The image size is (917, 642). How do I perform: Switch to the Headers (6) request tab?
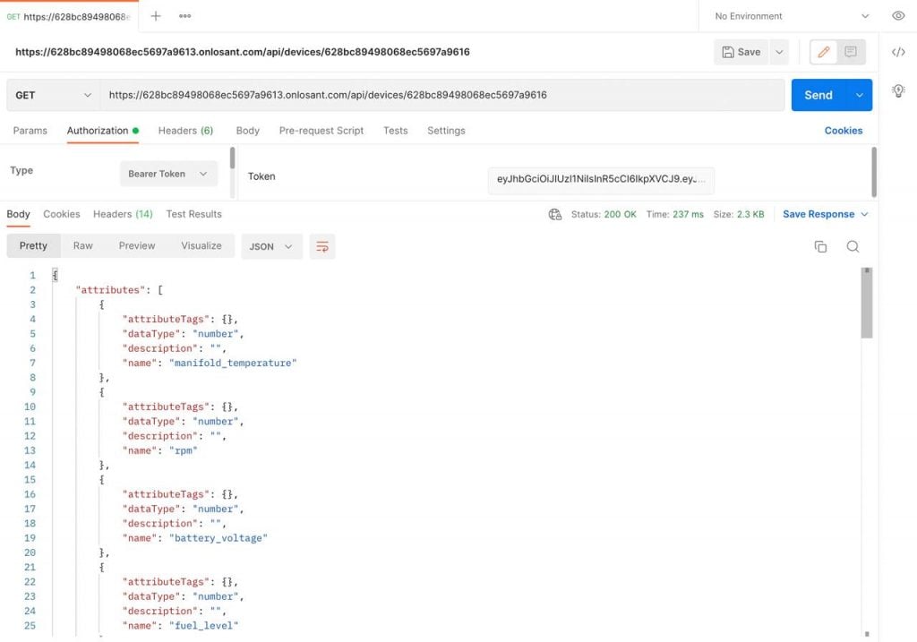coord(185,131)
